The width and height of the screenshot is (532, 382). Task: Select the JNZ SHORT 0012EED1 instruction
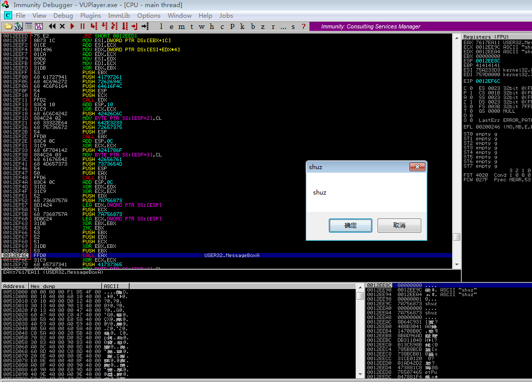coord(110,36)
